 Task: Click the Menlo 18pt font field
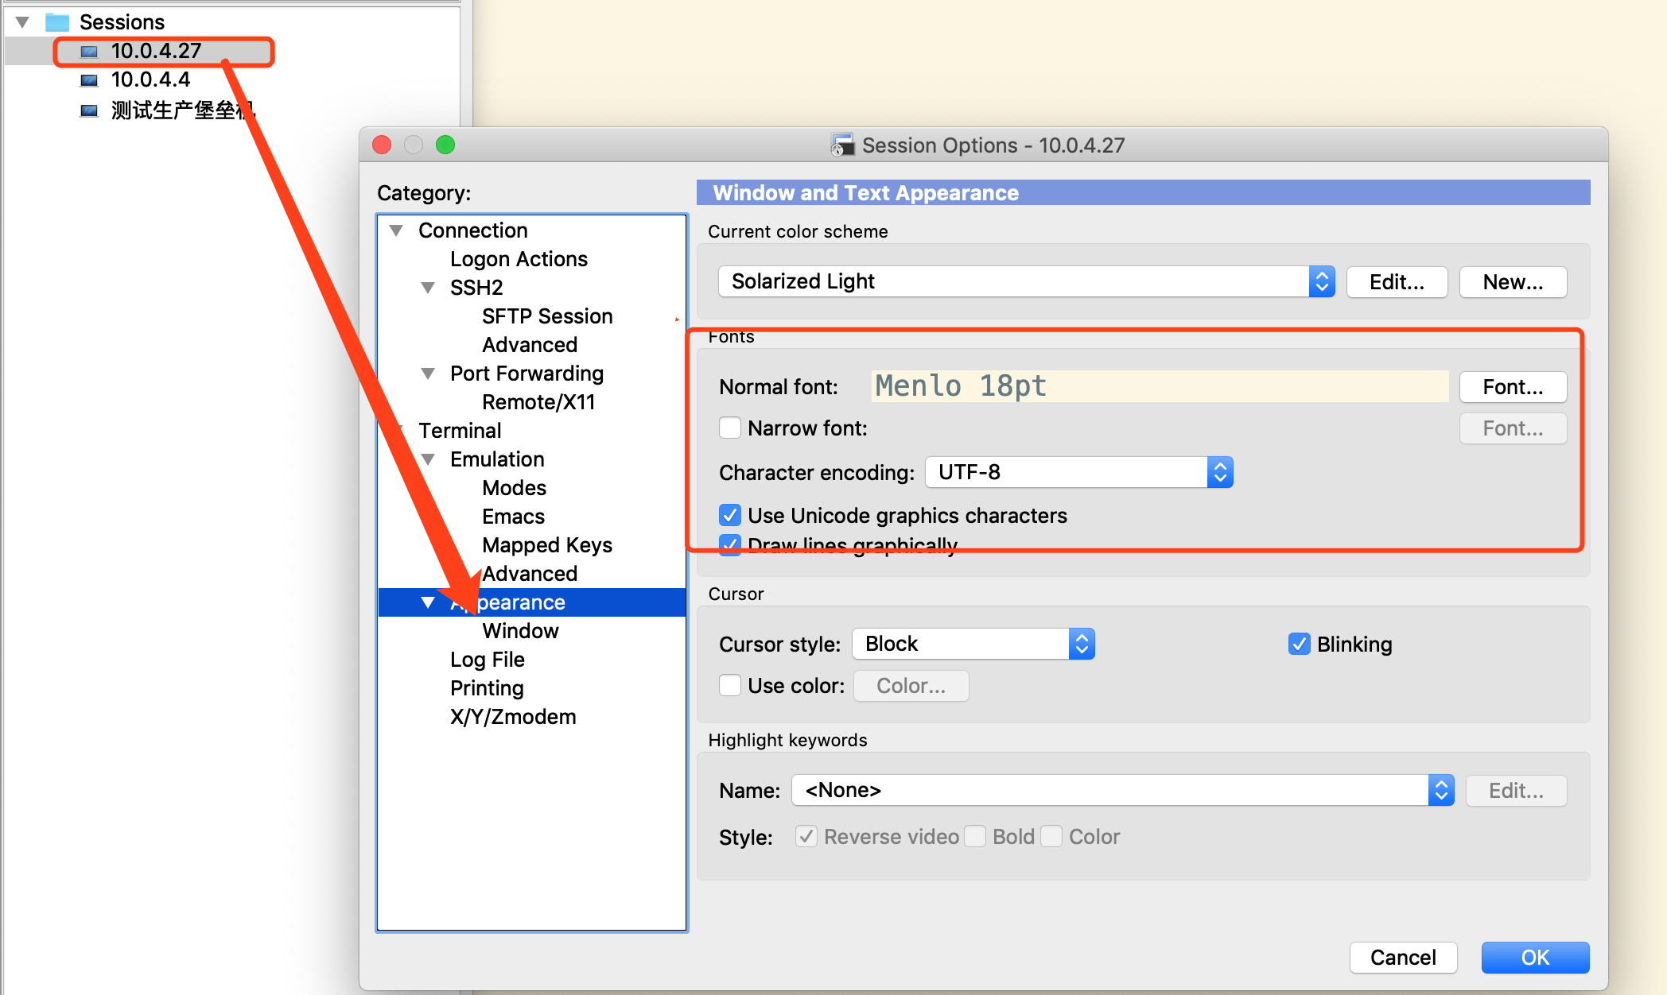point(1158,386)
